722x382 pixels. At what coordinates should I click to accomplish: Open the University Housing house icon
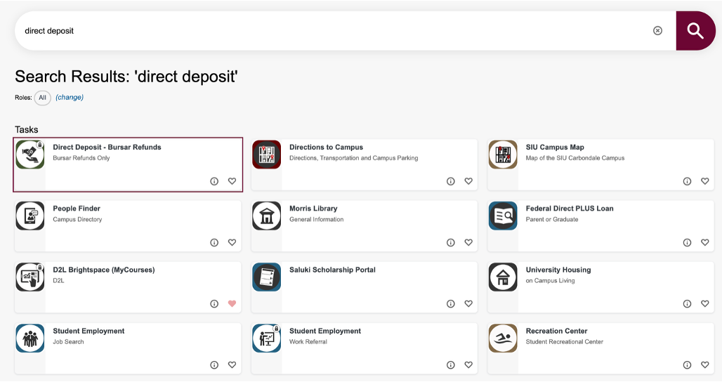tap(503, 277)
